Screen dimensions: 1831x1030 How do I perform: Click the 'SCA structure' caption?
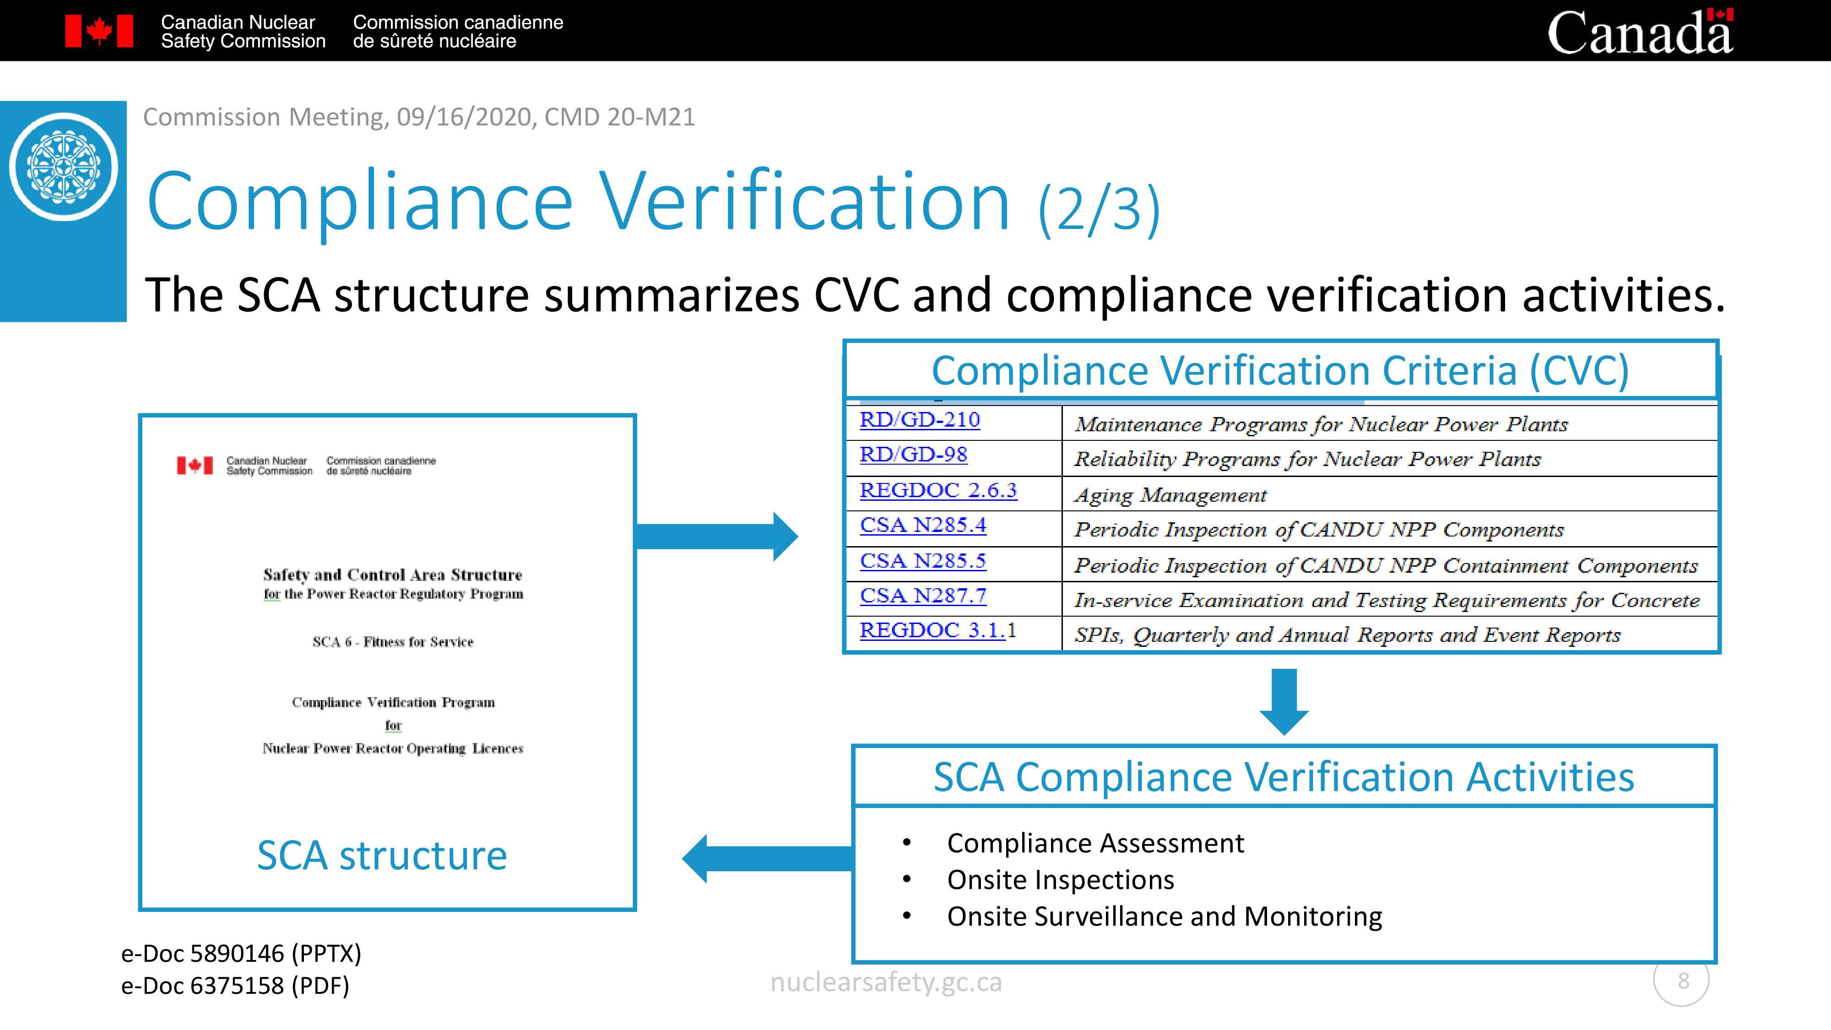(x=382, y=855)
